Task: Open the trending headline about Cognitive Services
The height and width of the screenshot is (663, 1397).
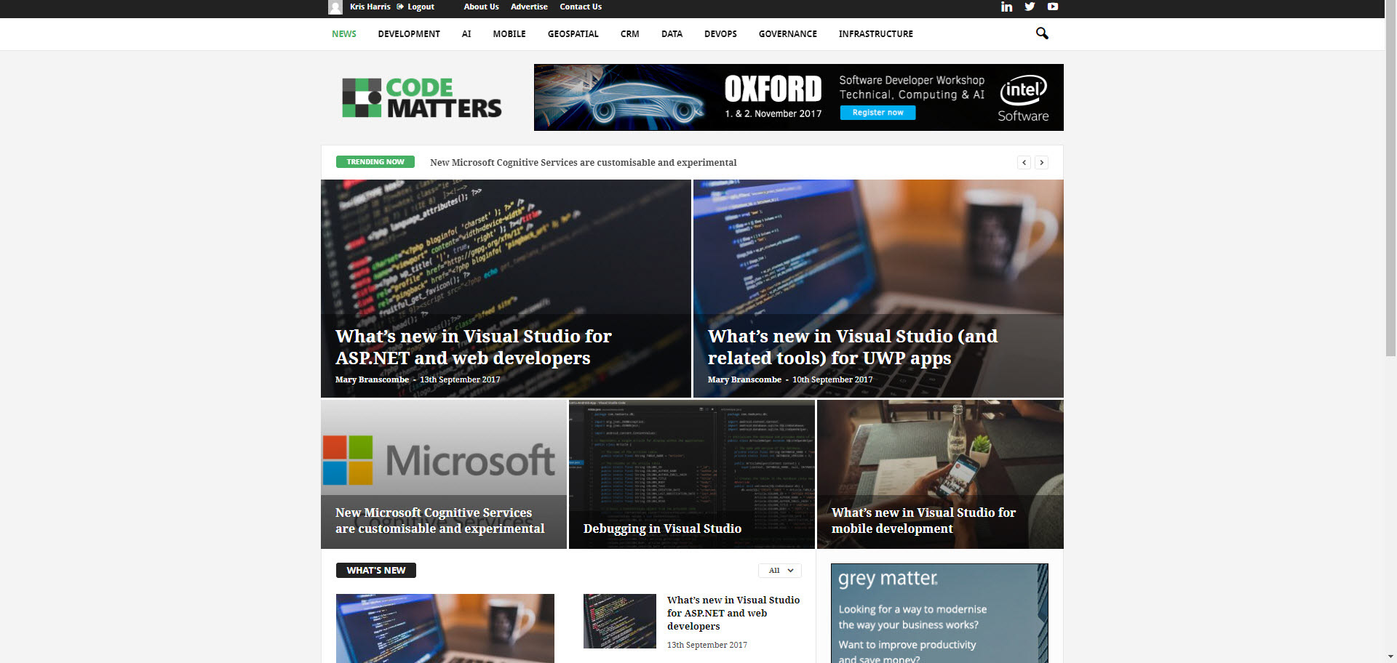Action: tap(583, 163)
